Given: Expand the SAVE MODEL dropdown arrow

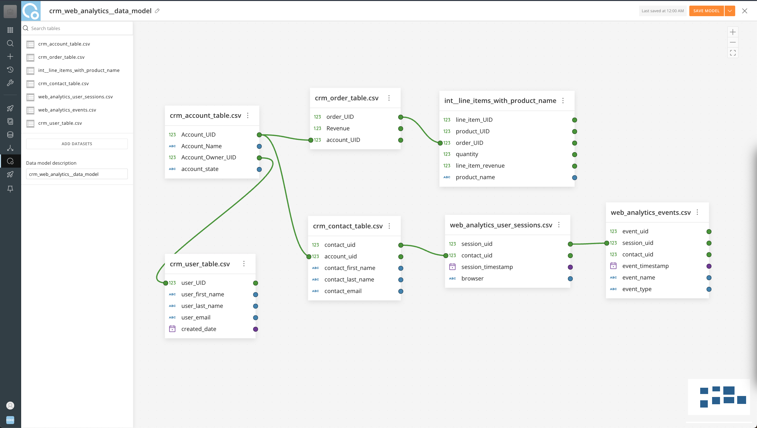Looking at the screenshot, I should pos(730,11).
